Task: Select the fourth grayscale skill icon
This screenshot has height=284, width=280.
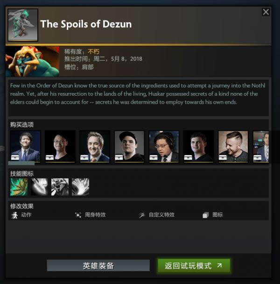Action: (x=81, y=187)
